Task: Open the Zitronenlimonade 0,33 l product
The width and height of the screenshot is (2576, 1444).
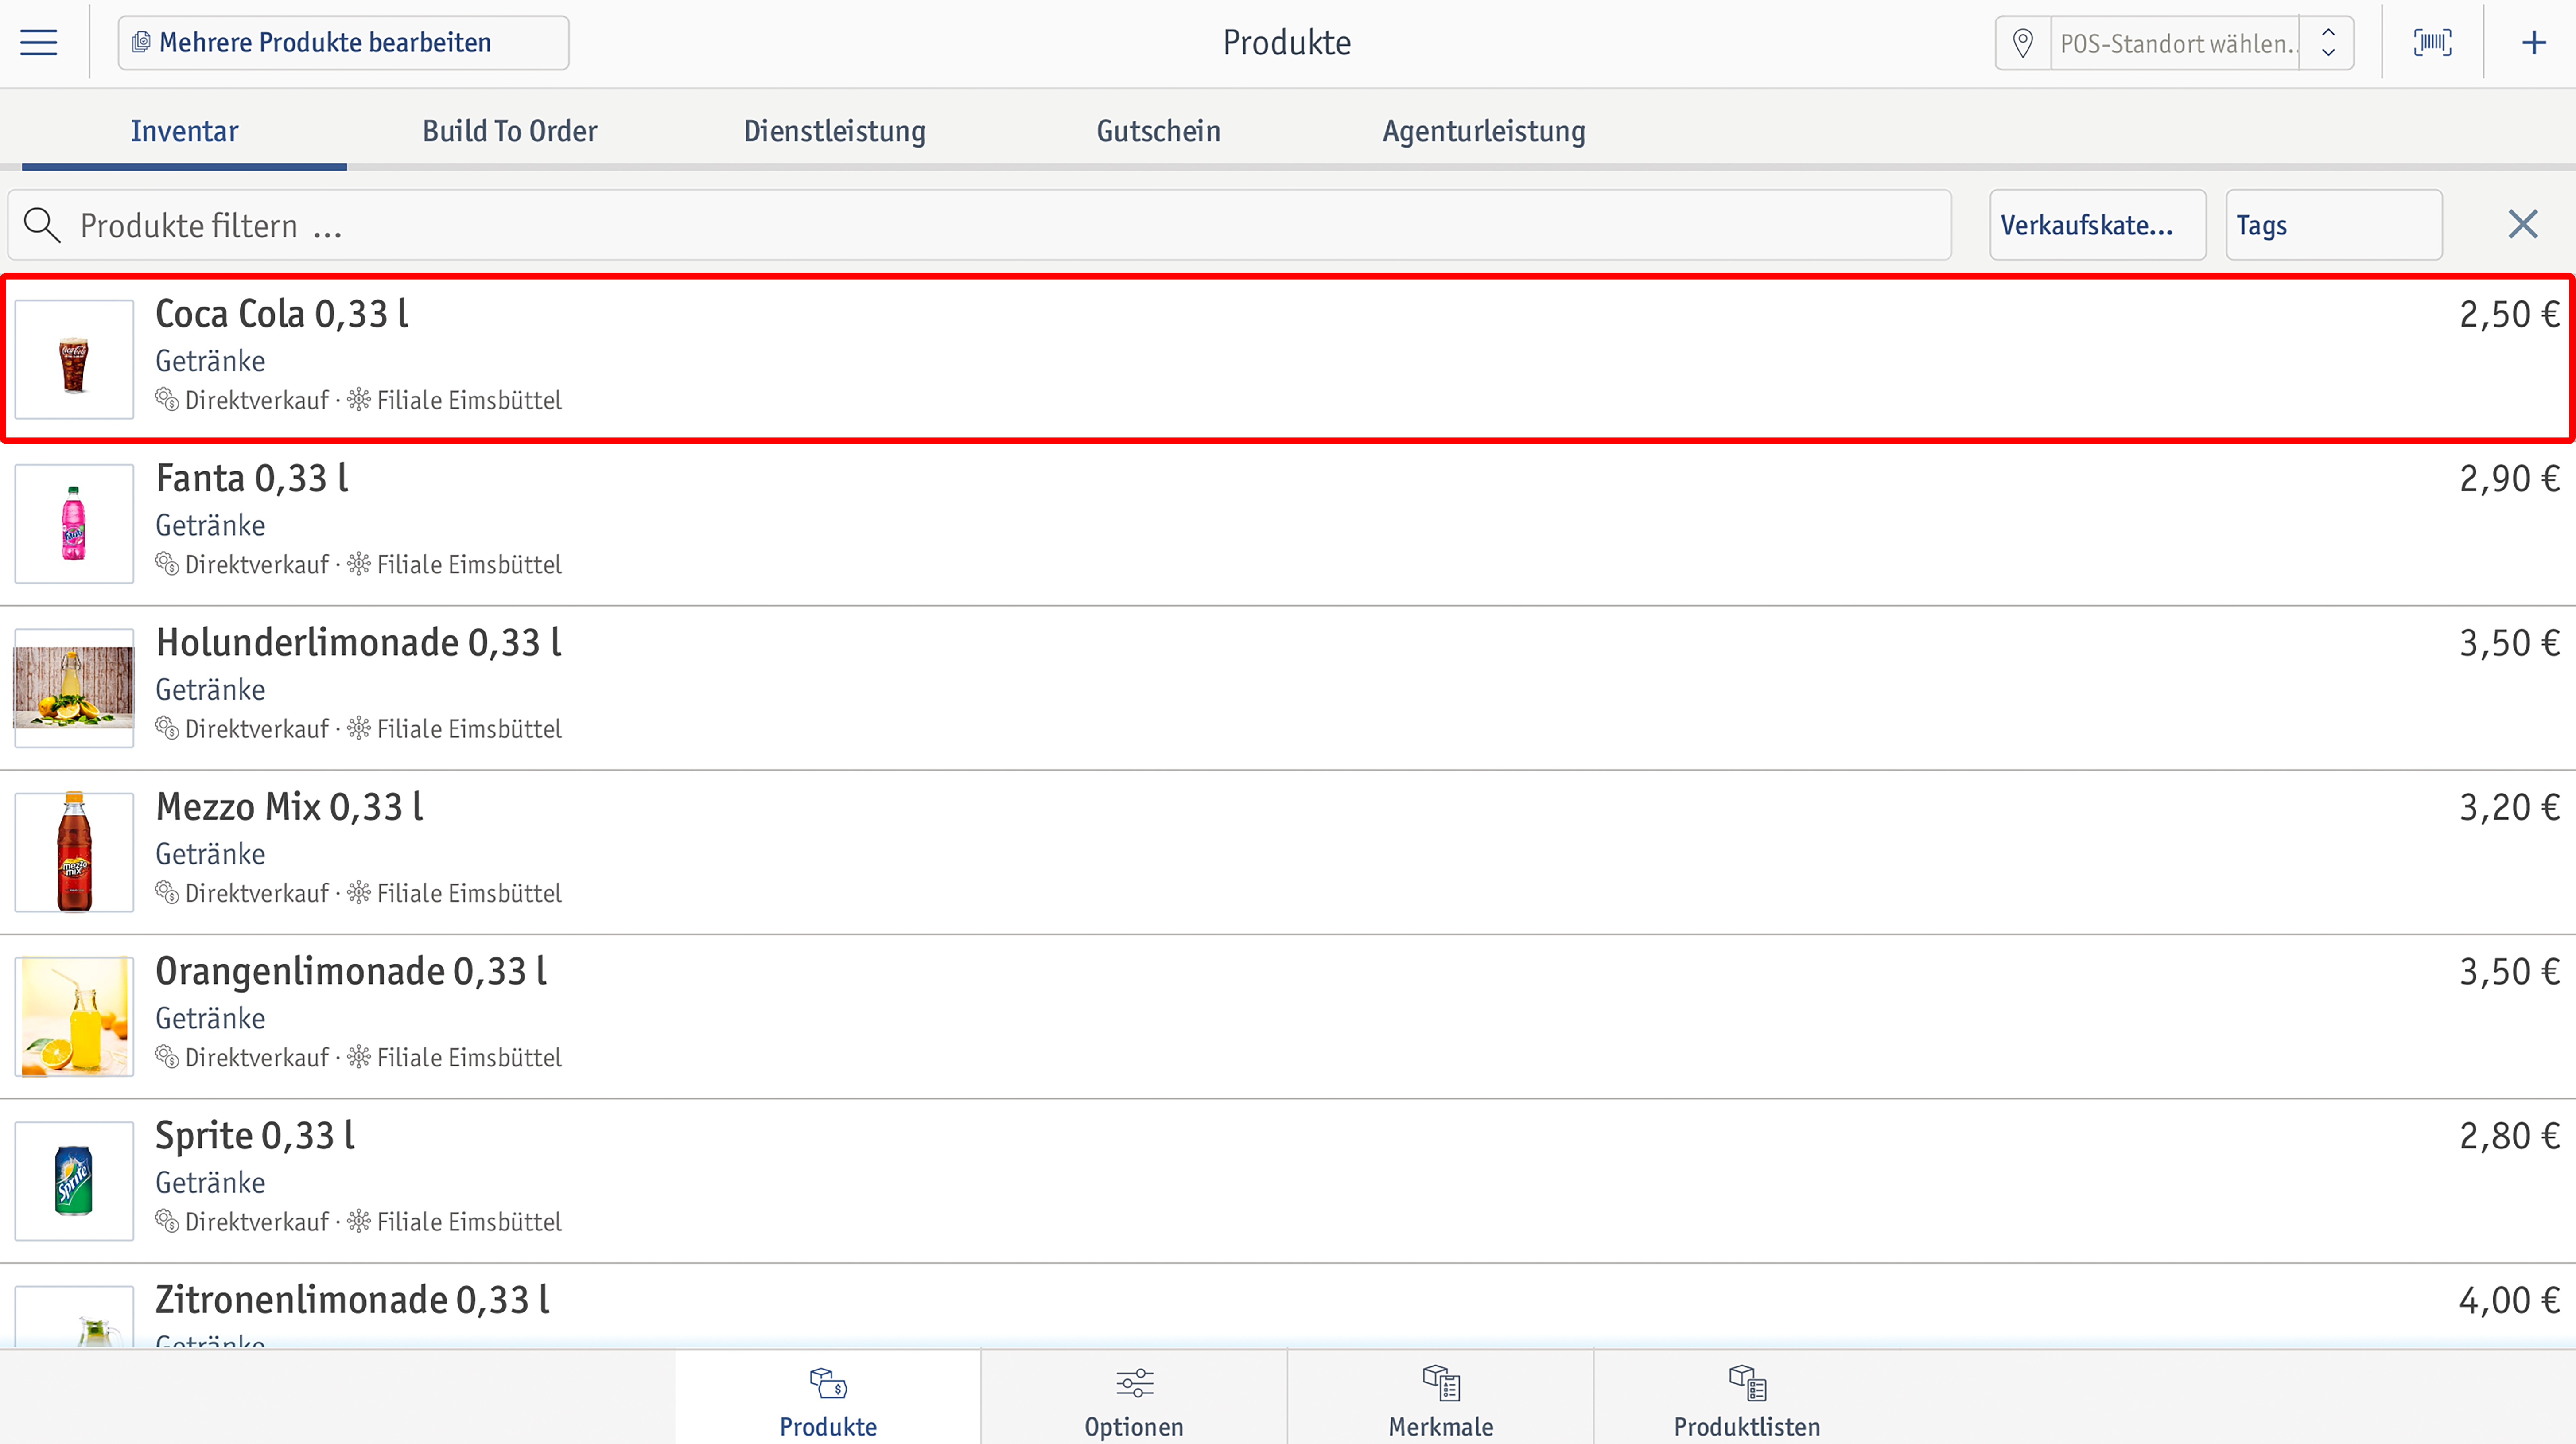Action: 1288,1306
